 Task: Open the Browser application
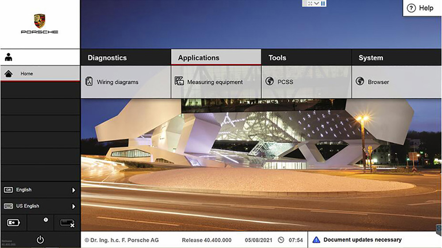(x=396, y=82)
